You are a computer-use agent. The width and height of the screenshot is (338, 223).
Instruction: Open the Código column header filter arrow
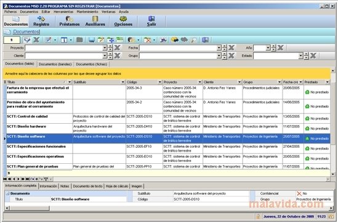pos(159,82)
